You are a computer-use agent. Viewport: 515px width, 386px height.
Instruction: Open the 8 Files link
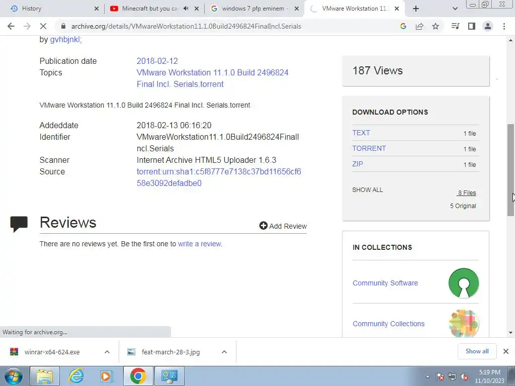pyautogui.click(x=466, y=193)
